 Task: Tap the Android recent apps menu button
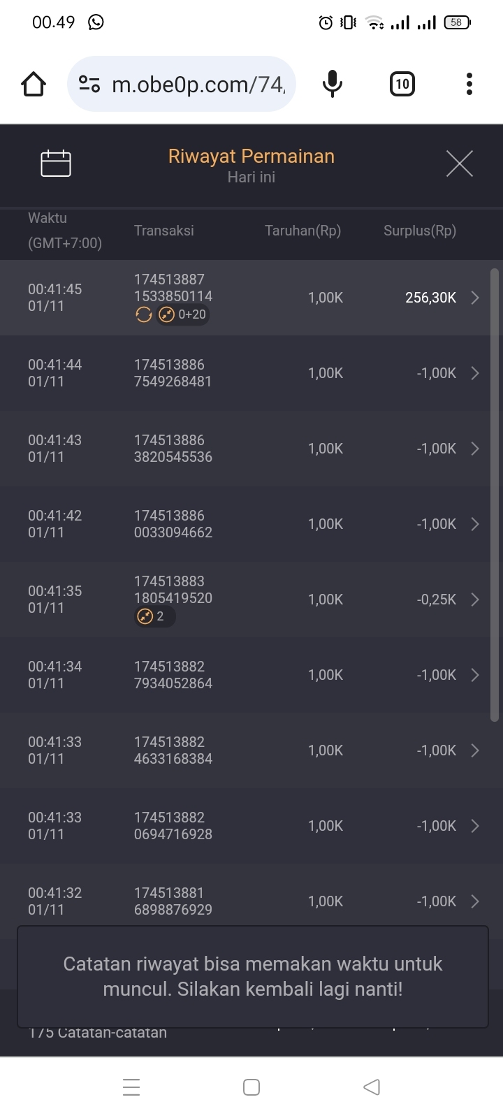click(131, 1087)
